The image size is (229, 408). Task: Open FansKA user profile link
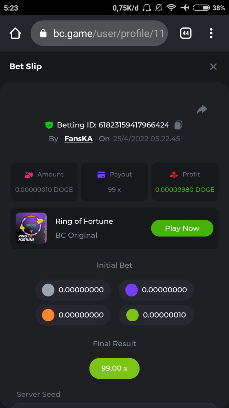(x=78, y=139)
